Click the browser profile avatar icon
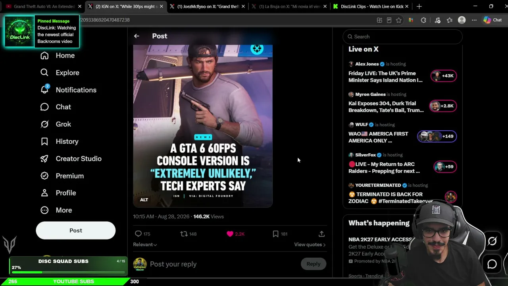Viewport: 508px width, 286px height. [462, 20]
